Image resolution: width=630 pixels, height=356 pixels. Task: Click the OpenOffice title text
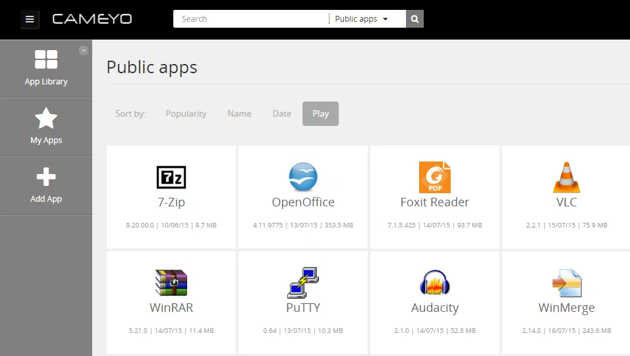(303, 202)
